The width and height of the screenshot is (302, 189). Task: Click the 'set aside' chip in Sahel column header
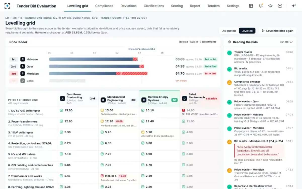(x=211, y=99)
